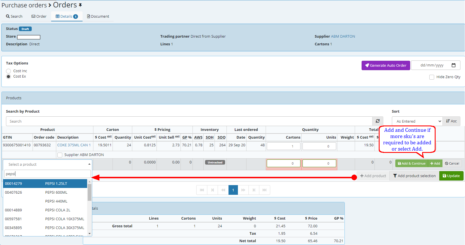Screen dimensions: 465x245
Task: Click the ABM DARTON supplier link
Action: coord(343,37)
